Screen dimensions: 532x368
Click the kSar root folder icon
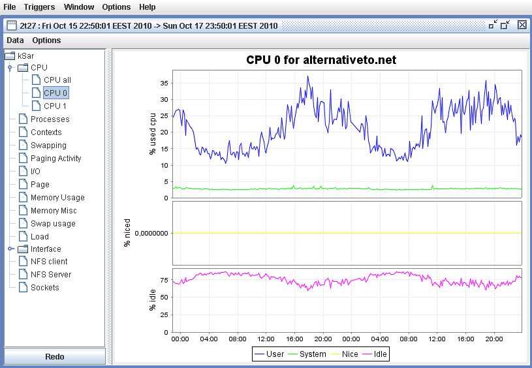click(x=10, y=55)
